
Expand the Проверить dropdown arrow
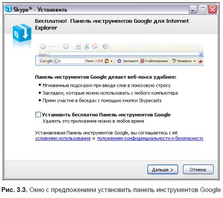pyautogui.click(x=195, y=61)
